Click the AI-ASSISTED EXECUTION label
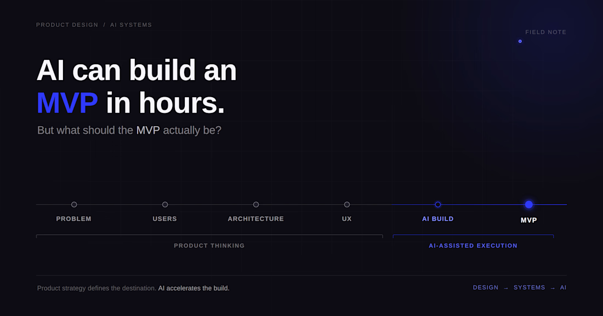 [x=473, y=246]
